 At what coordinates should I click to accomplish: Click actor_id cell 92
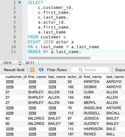tap(70, 82)
